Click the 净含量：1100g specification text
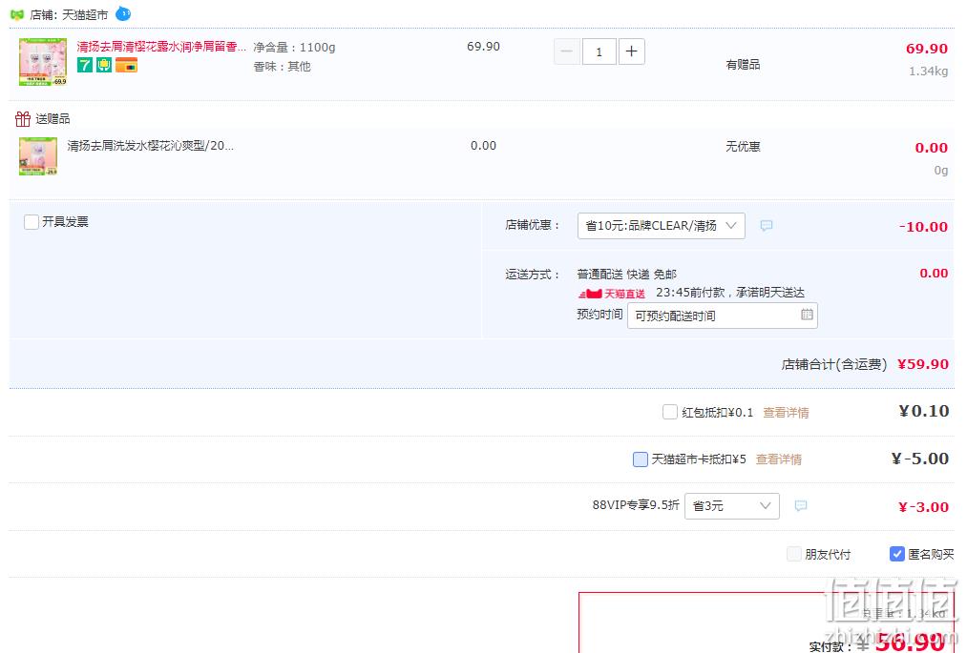Viewport: 967px width, 653px height. click(x=294, y=48)
